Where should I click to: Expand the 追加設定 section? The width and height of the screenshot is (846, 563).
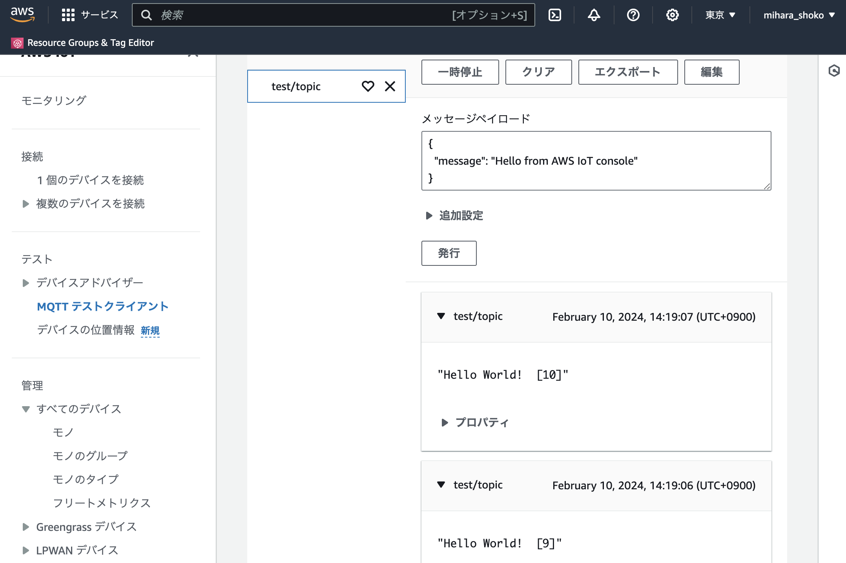tap(454, 216)
